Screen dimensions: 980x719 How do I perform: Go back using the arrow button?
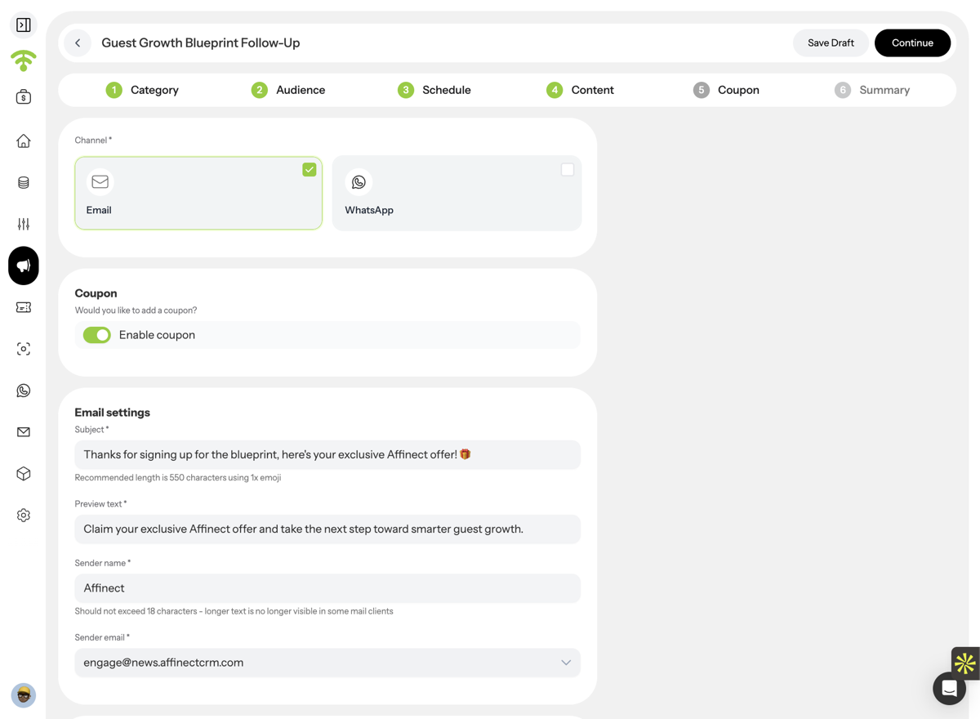coord(78,42)
